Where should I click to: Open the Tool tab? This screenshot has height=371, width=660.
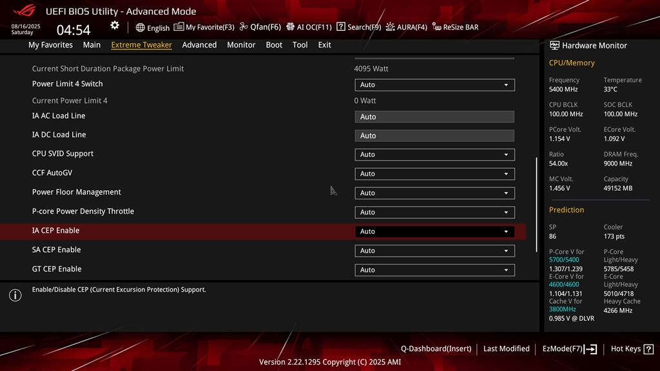pos(300,45)
